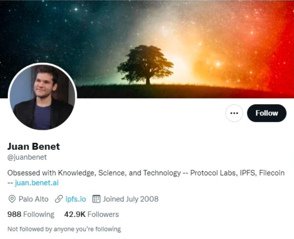
Task: Click the 'Not followed by anyone you're following' note
Action: tap(64, 229)
